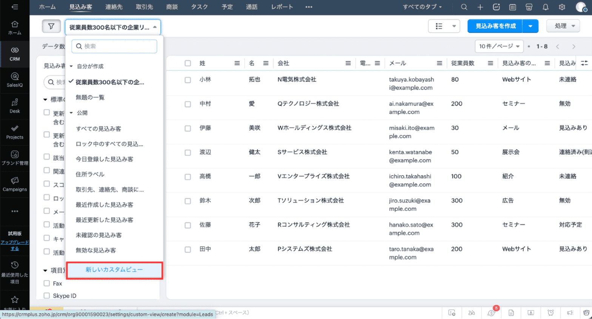Open the arrow next to 見込み客を作成
The height and width of the screenshot is (319, 592).
coord(530,26)
